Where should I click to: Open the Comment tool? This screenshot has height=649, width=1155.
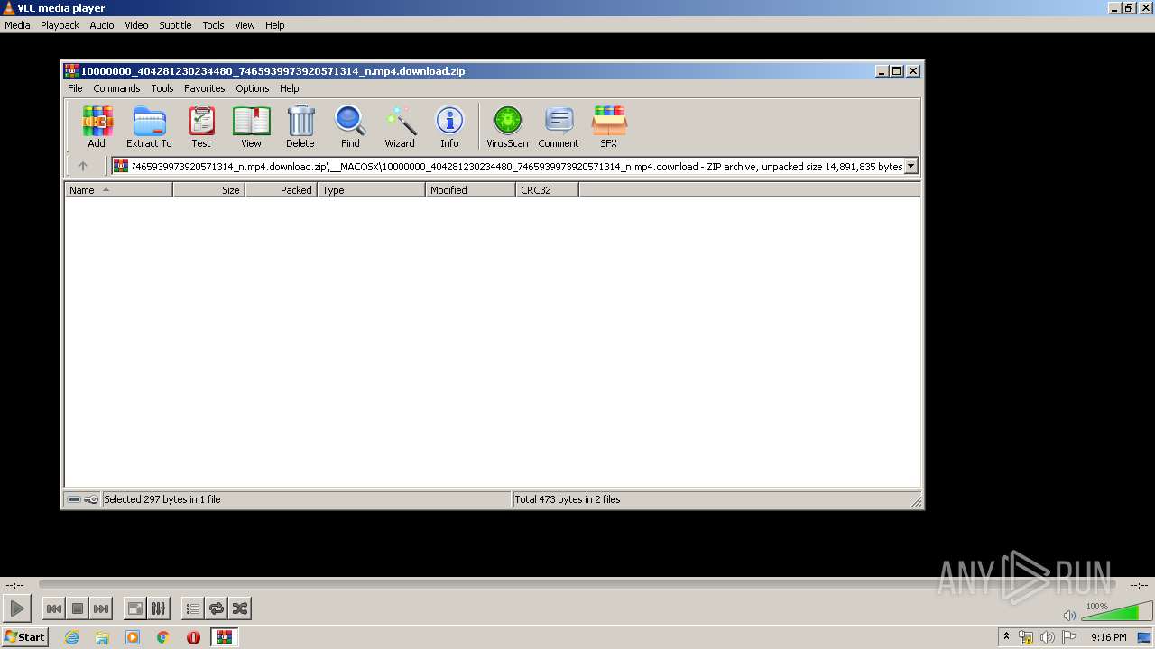[559, 126]
